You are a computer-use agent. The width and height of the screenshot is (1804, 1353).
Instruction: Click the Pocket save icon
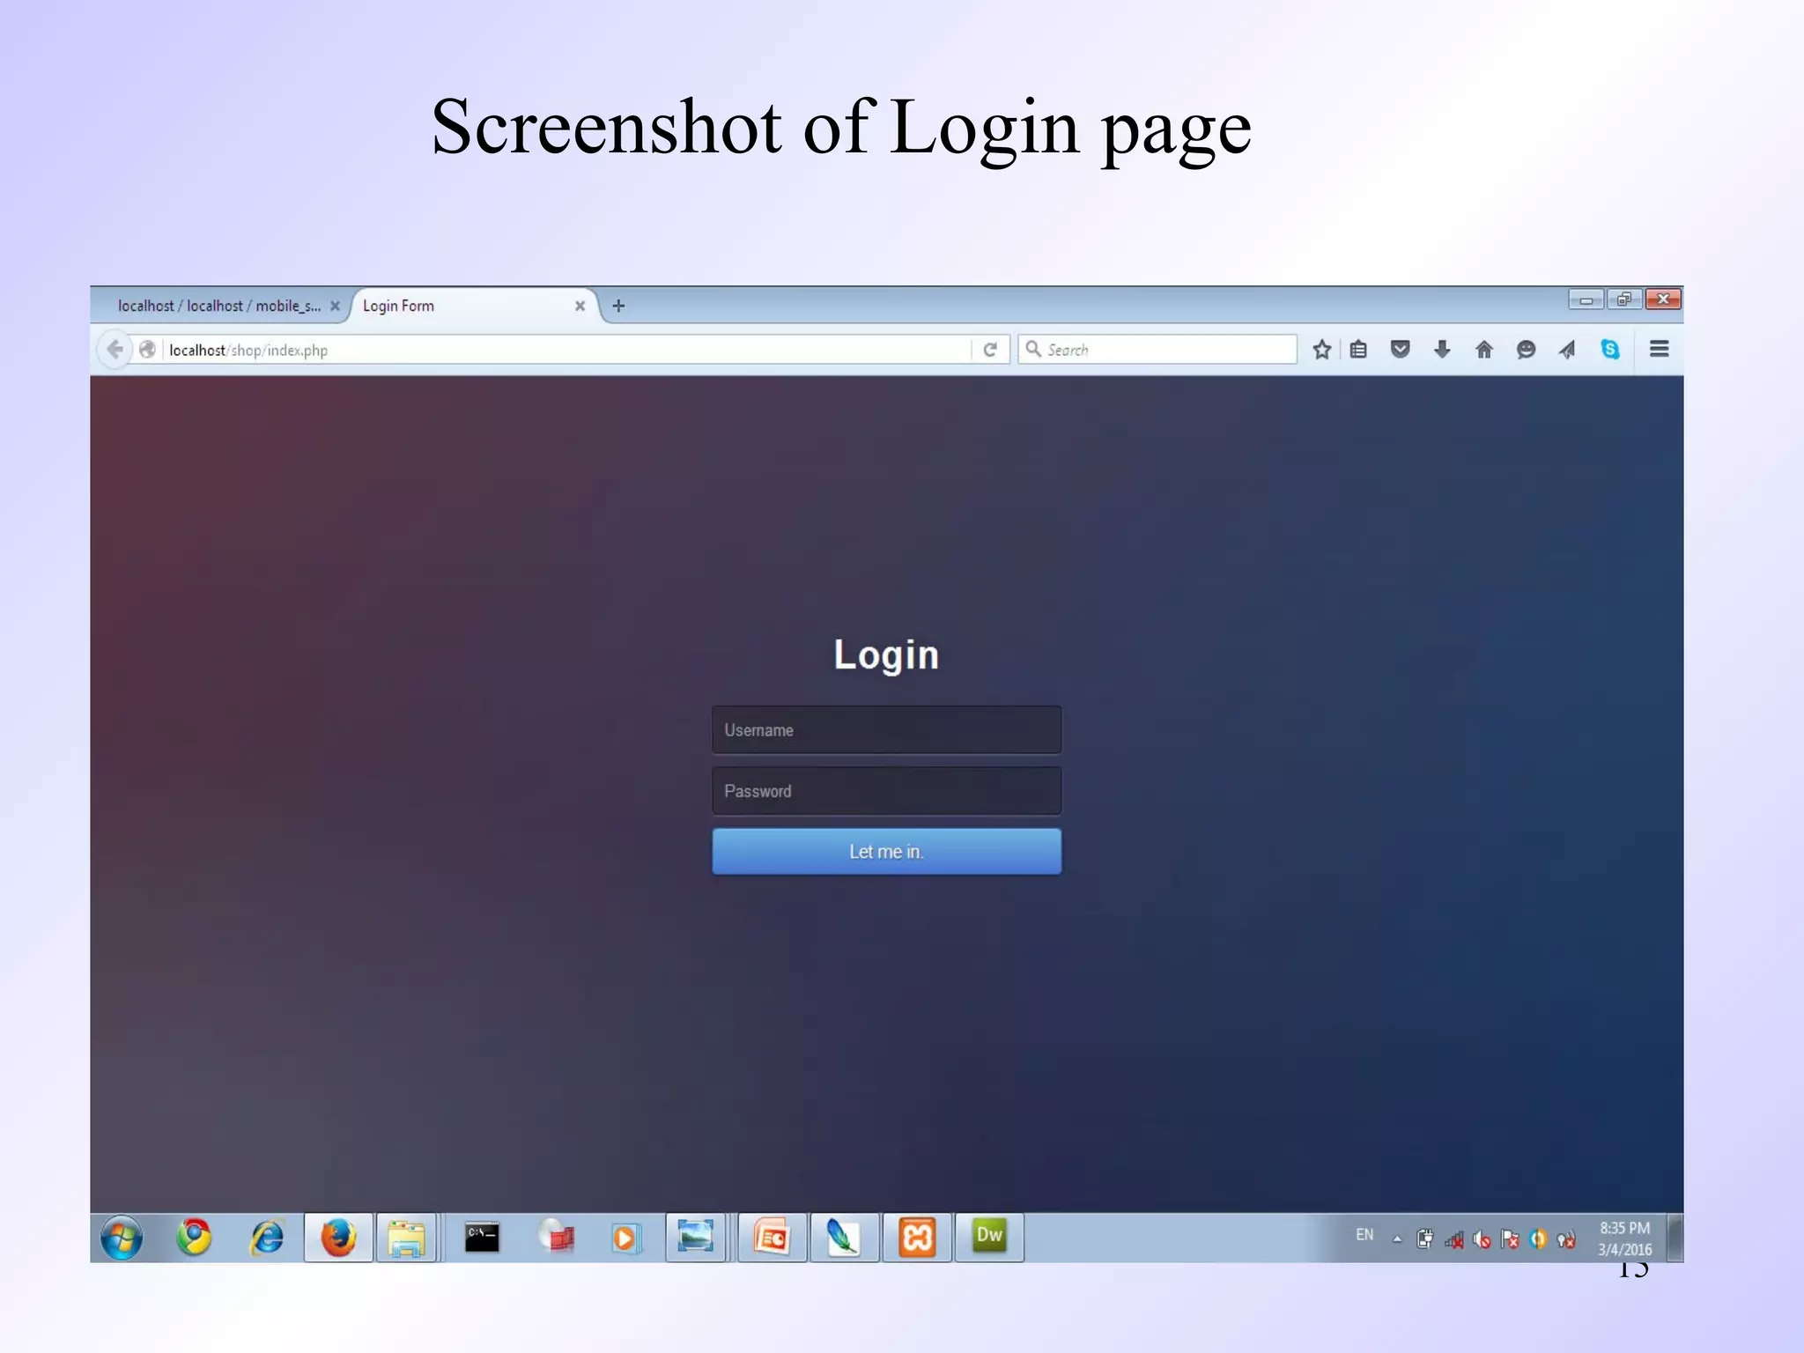(x=1400, y=350)
